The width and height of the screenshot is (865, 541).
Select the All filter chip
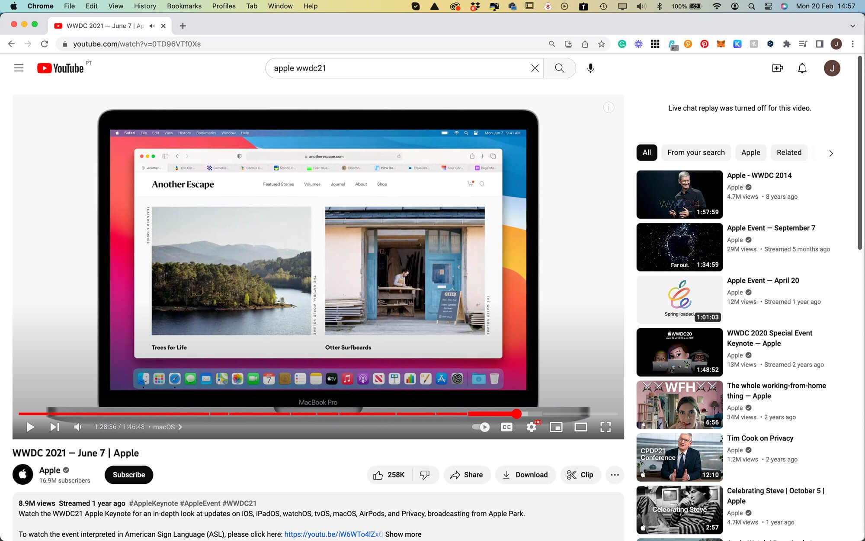tap(647, 152)
